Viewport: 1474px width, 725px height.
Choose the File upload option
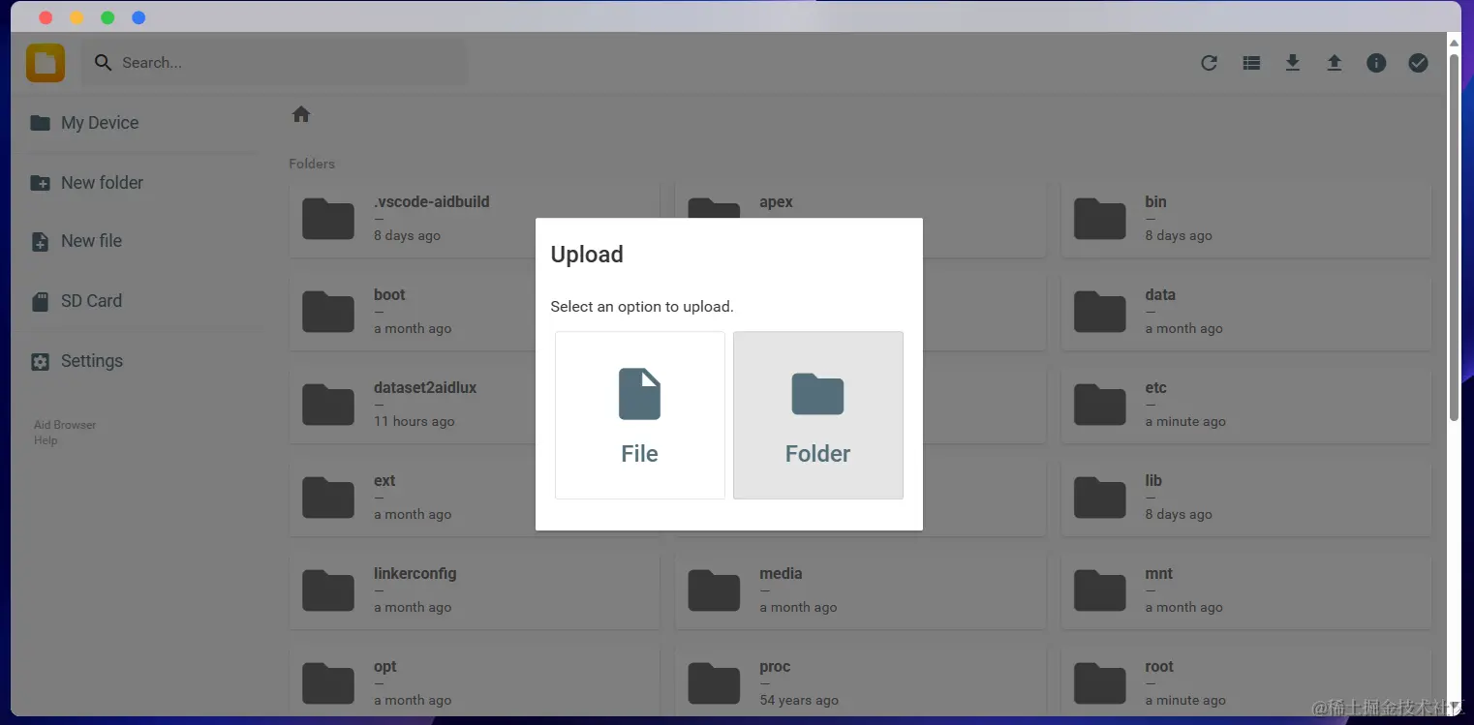tap(639, 415)
